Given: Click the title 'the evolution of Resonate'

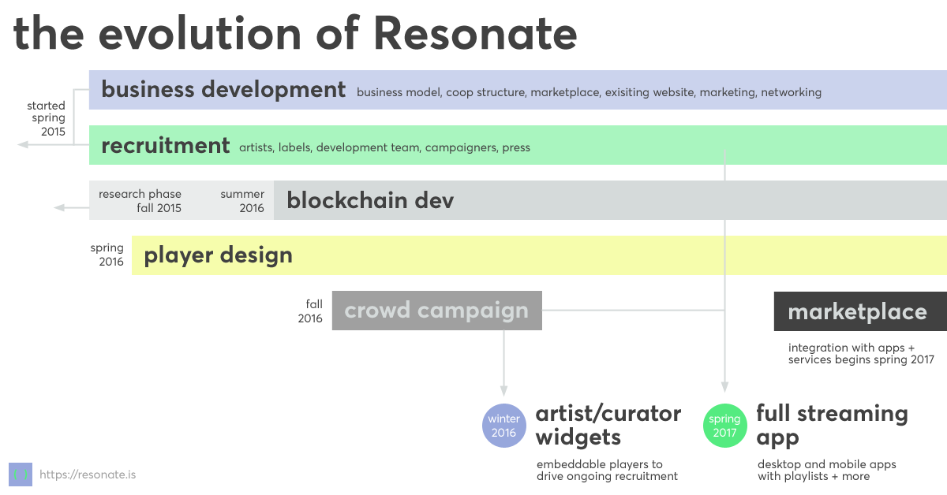Looking at the screenshot, I should coord(295,33).
